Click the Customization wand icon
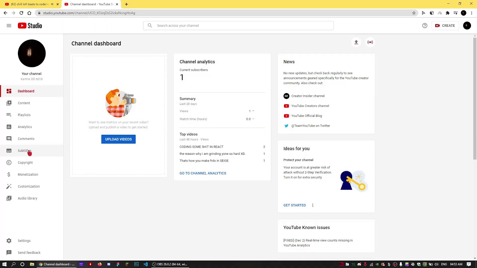The height and width of the screenshot is (268, 477). 9,186
